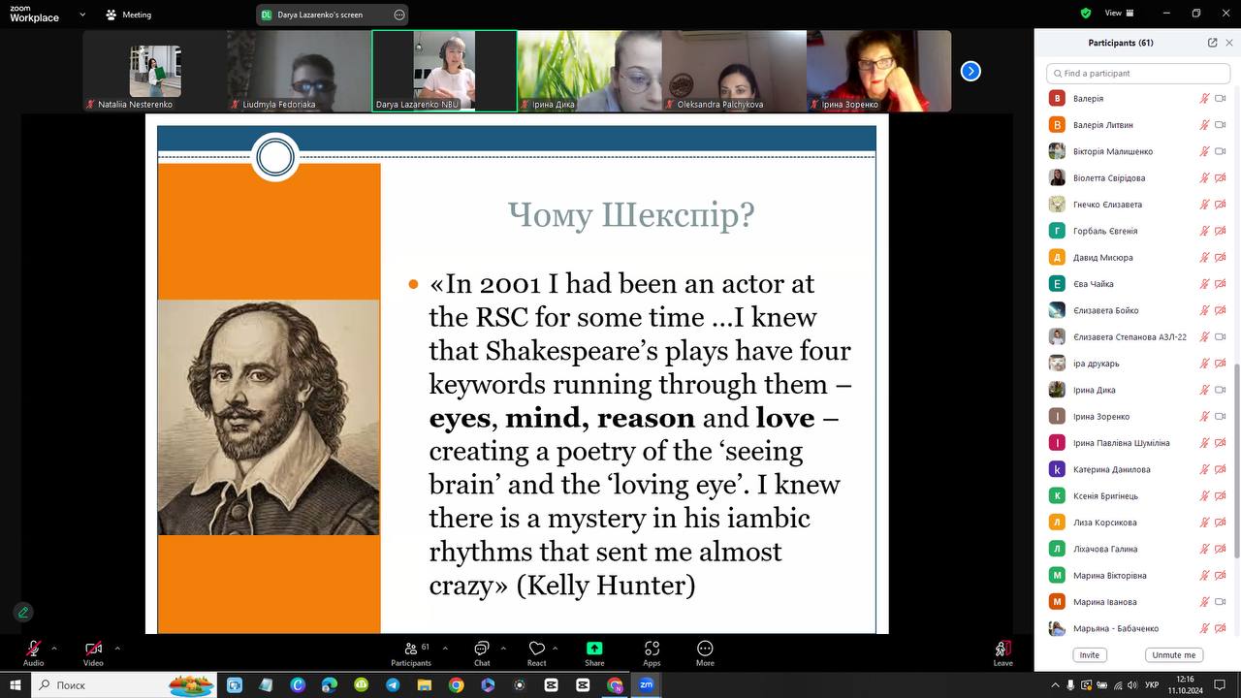Open the annotation pencil tool
The height and width of the screenshot is (698, 1241).
point(23,612)
